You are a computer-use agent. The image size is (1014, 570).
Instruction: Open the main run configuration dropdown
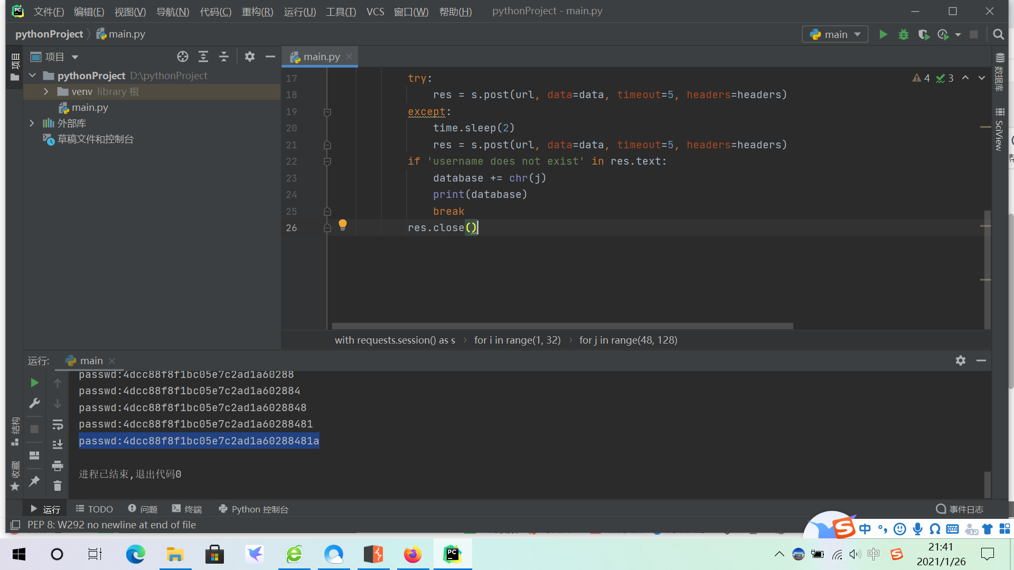(835, 34)
